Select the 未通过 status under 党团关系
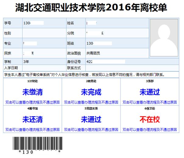Viewport: 184px width, 158px height. [91, 119]
